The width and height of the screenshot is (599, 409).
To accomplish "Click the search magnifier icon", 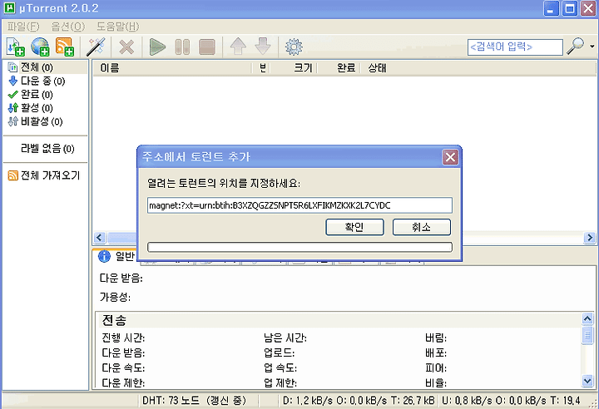I will (576, 47).
